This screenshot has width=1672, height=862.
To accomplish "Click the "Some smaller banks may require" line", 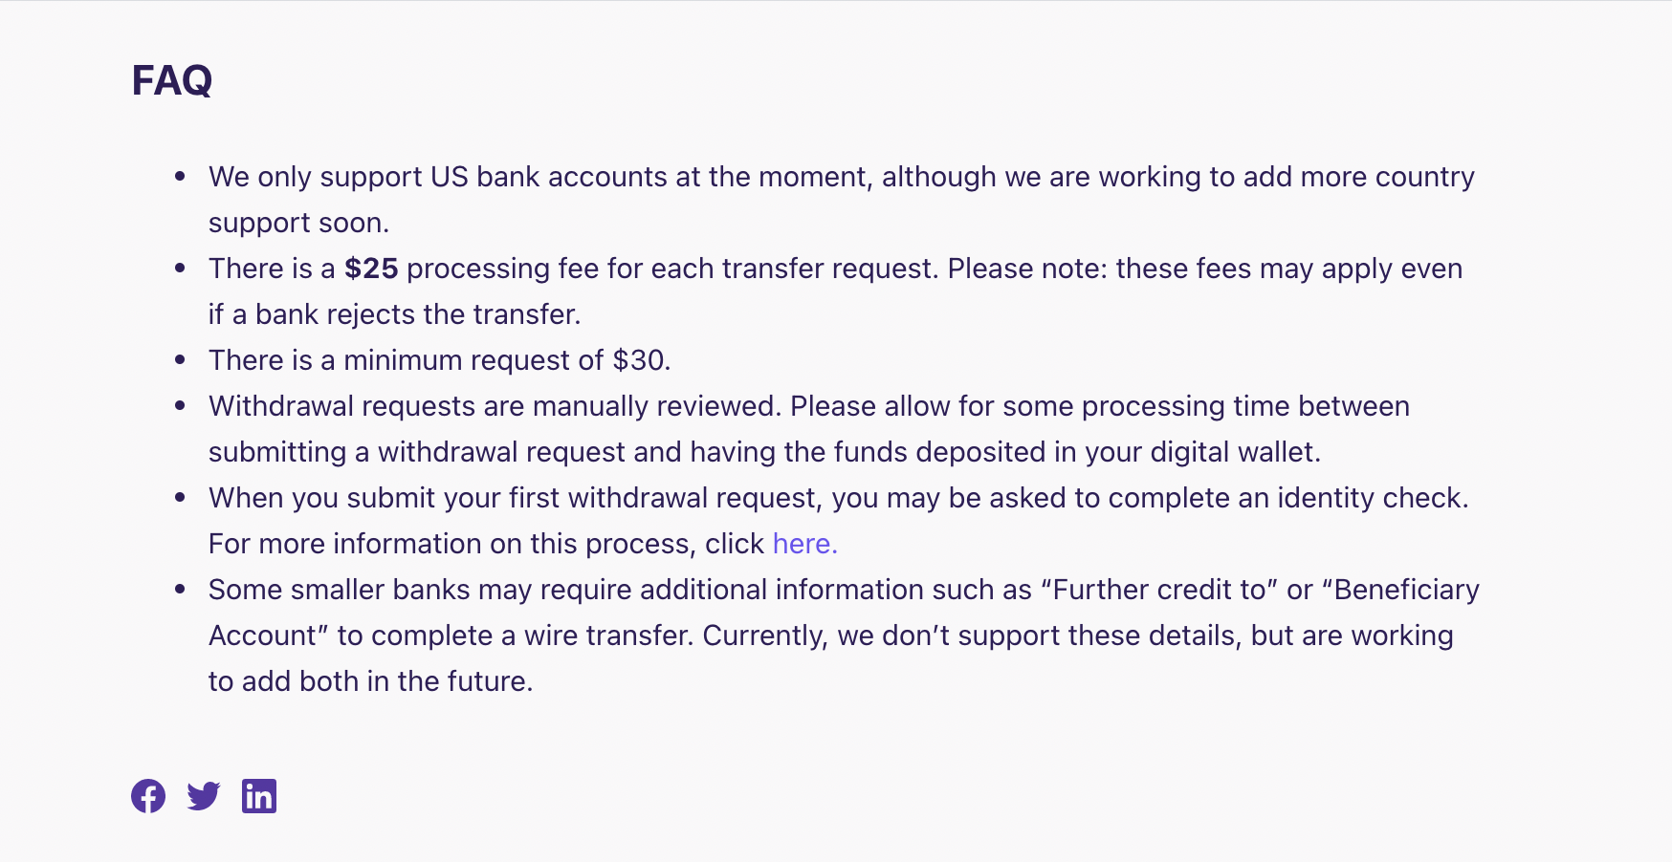I will tap(844, 590).
